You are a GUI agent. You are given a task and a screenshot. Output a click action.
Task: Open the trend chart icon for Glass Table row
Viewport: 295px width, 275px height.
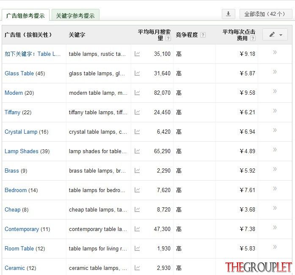pos(137,73)
